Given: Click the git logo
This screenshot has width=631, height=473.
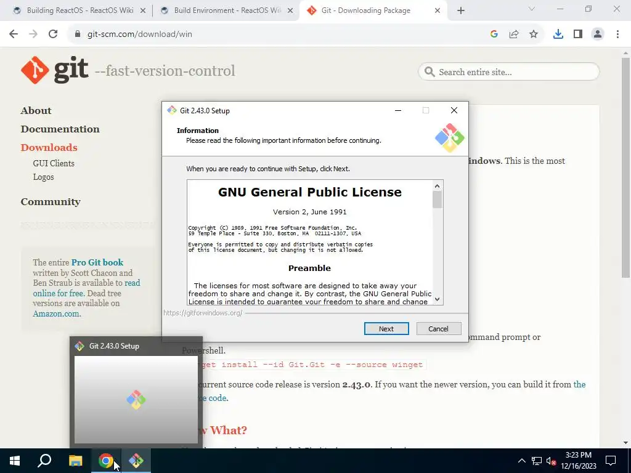Looking at the screenshot, I should [x=54, y=70].
